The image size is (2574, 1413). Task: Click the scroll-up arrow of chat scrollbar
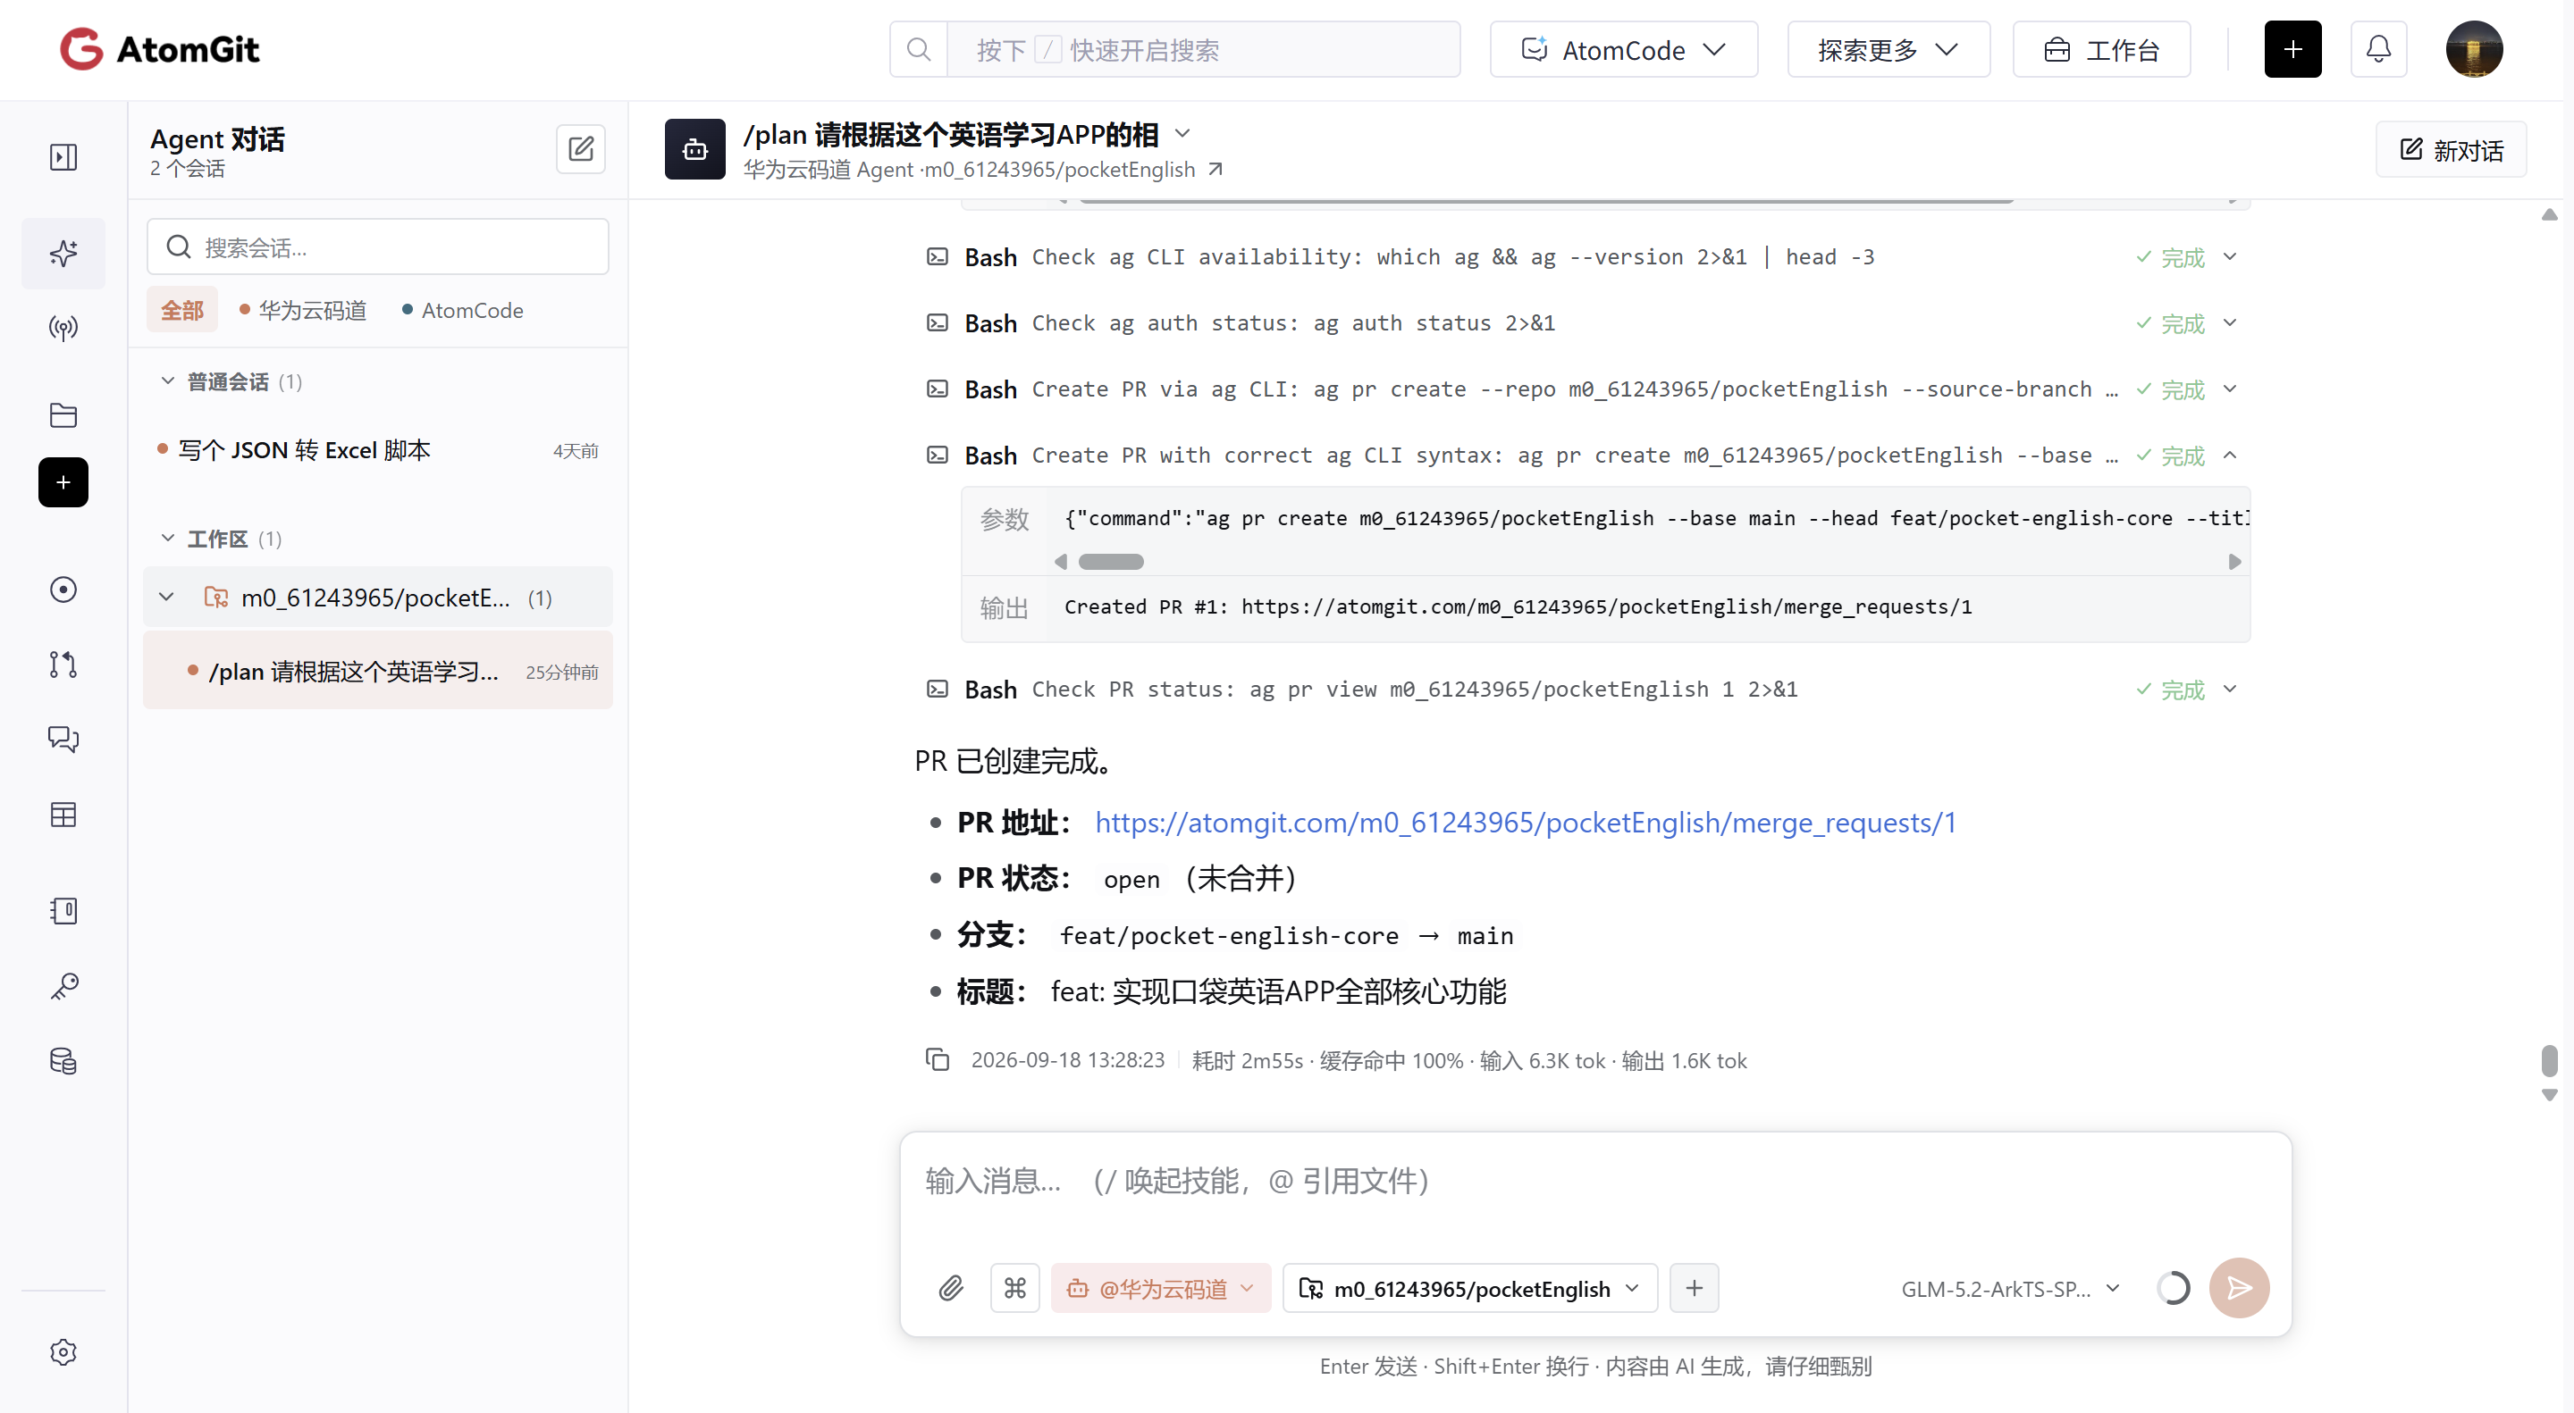pyautogui.click(x=2549, y=213)
